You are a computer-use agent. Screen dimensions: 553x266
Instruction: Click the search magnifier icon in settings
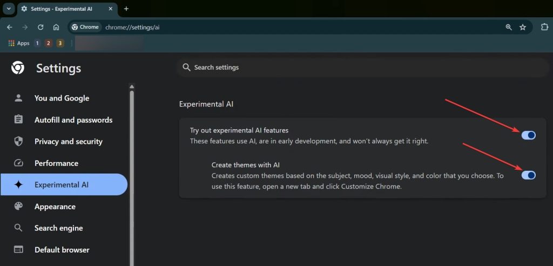coord(186,67)
